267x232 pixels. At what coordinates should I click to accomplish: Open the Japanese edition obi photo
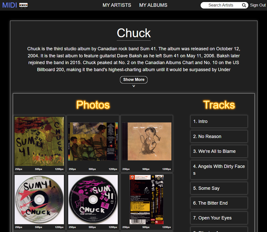pos(147,200)
